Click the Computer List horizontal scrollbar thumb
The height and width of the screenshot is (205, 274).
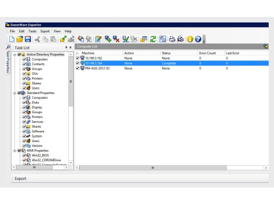153,168
